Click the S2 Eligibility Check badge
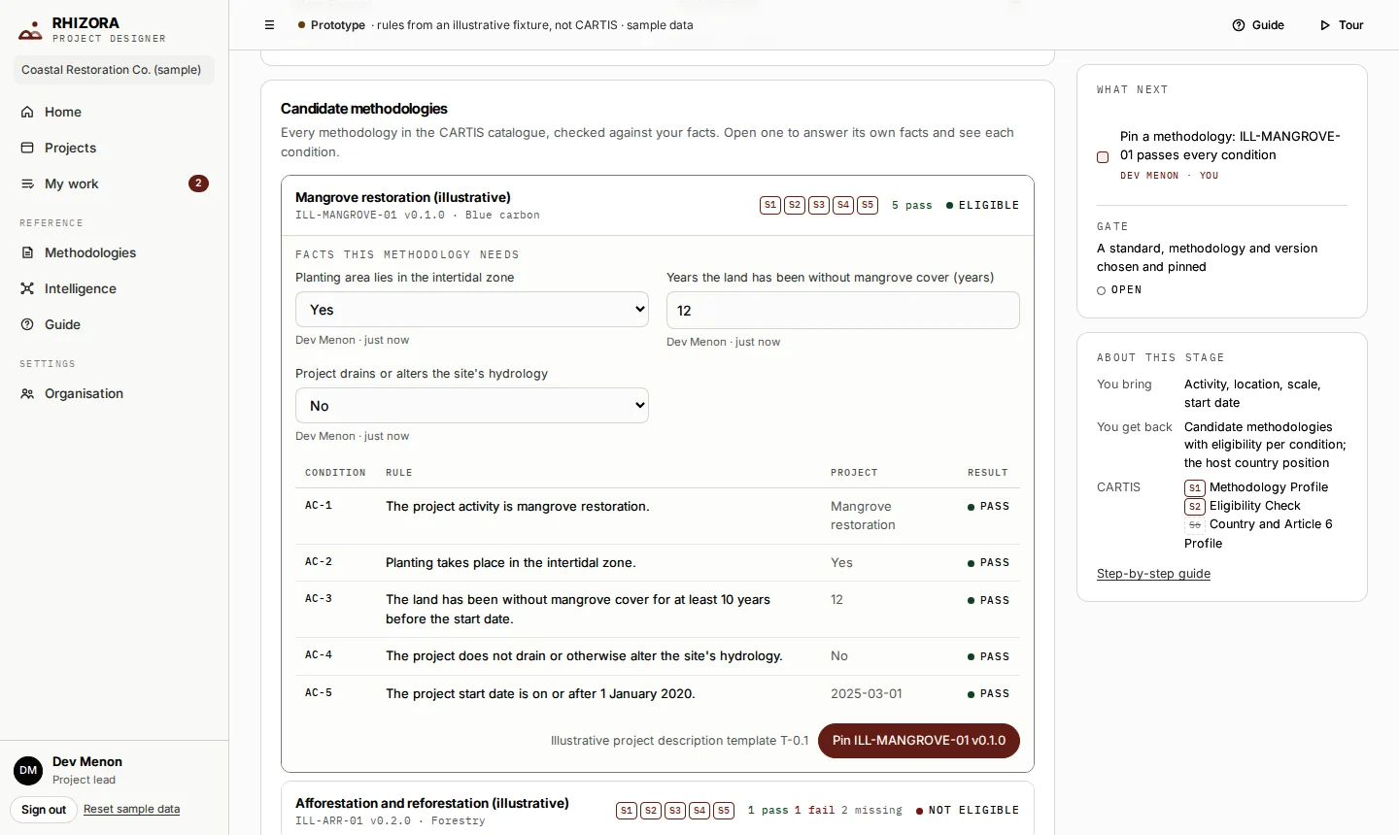 [x=1195, y=506]
